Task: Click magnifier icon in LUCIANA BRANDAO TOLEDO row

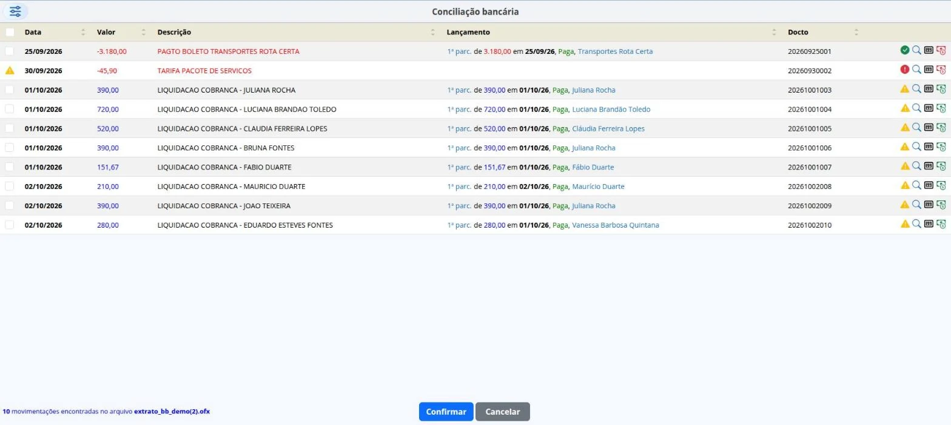Action: tap(916, 108)
